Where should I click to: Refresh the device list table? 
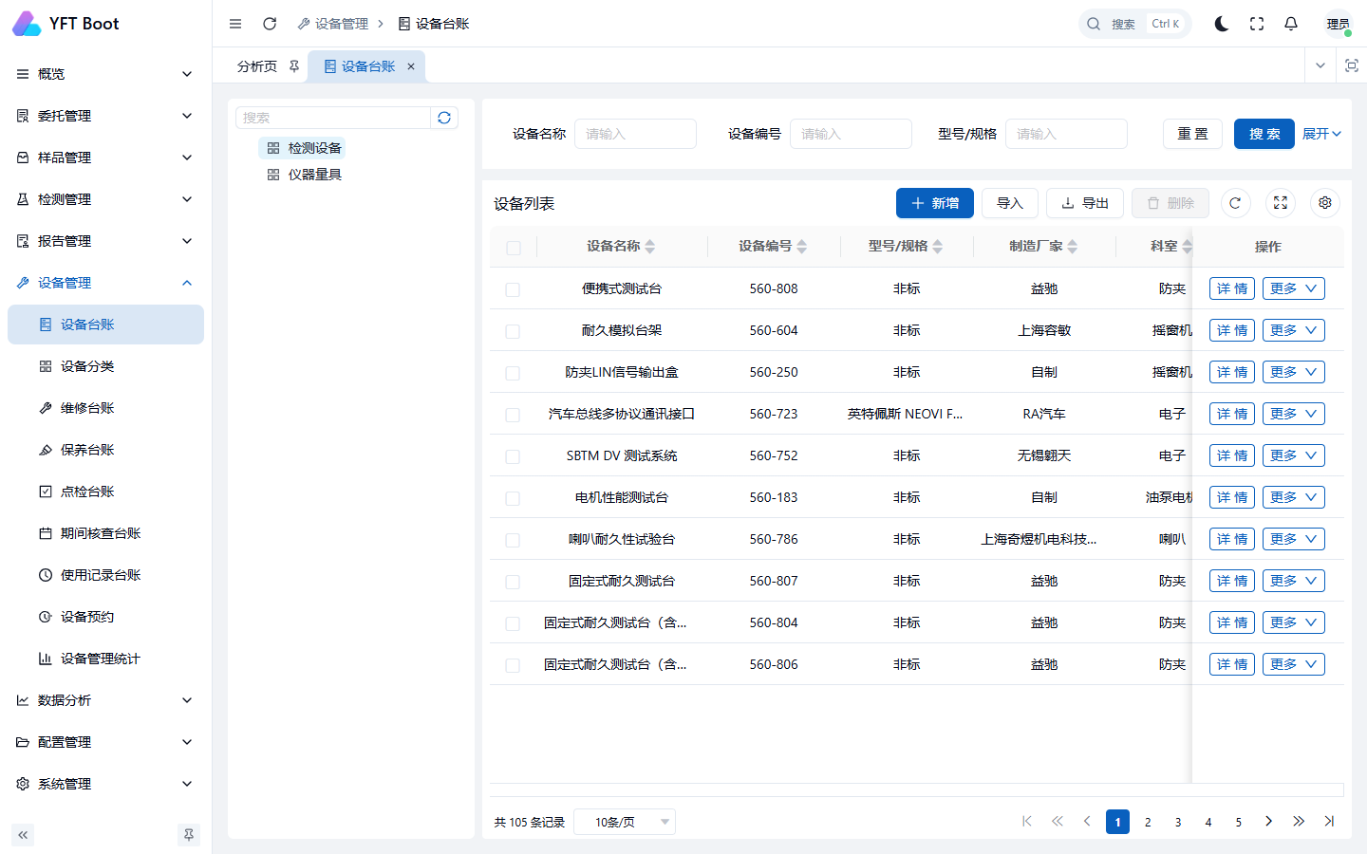(x=1235, y=203)
